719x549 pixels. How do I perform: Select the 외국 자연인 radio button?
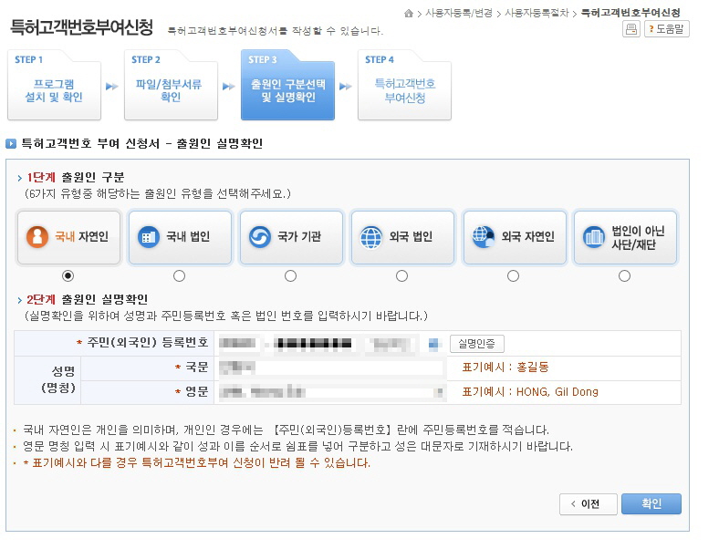[513, 276]
